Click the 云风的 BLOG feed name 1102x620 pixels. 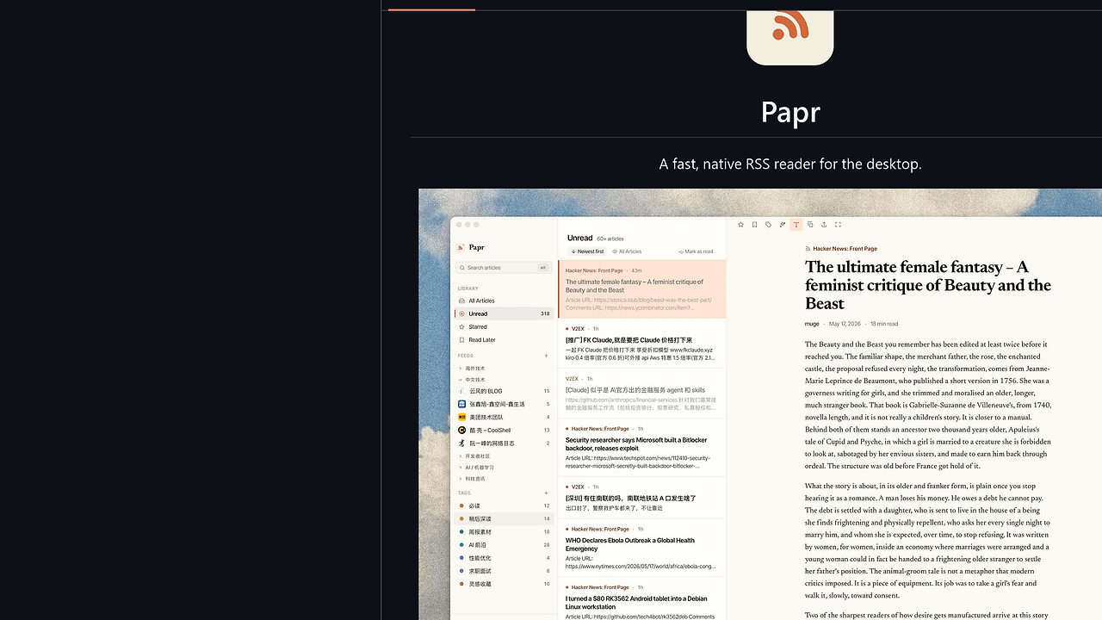coord(486,391)
